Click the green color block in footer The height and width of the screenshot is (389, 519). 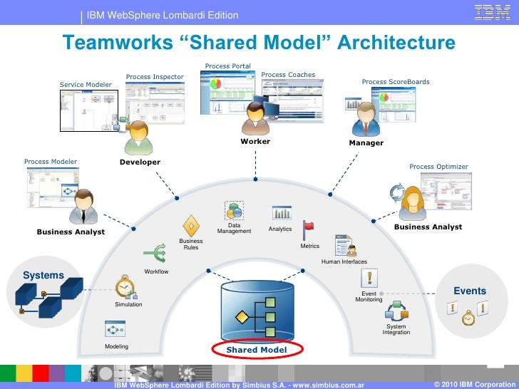coord(8,373)
